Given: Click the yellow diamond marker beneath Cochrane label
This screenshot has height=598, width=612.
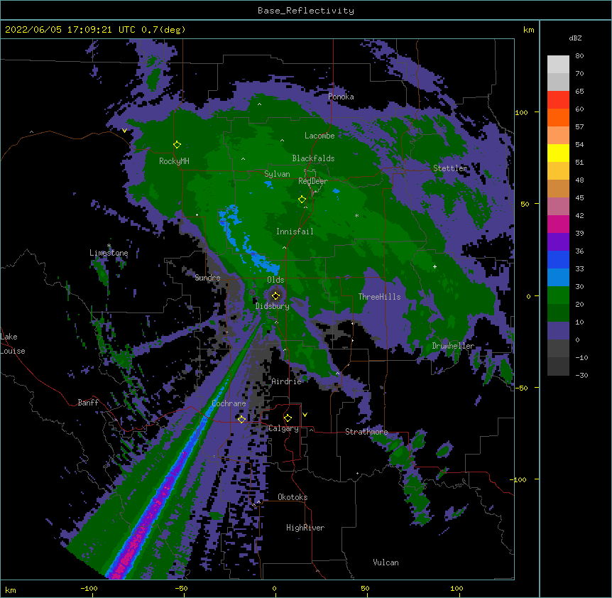Looking at the screenshot, I should [241, 419].
